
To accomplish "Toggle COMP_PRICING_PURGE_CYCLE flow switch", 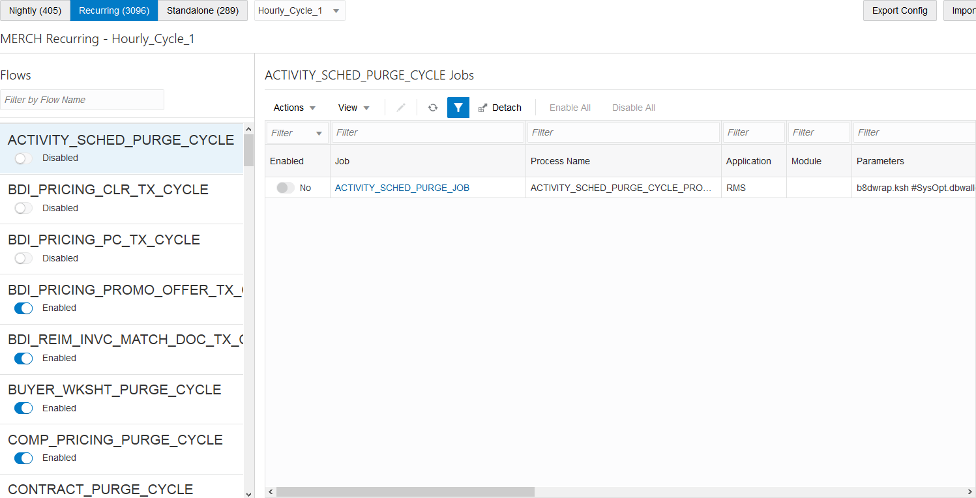I will tap(23, 458).
